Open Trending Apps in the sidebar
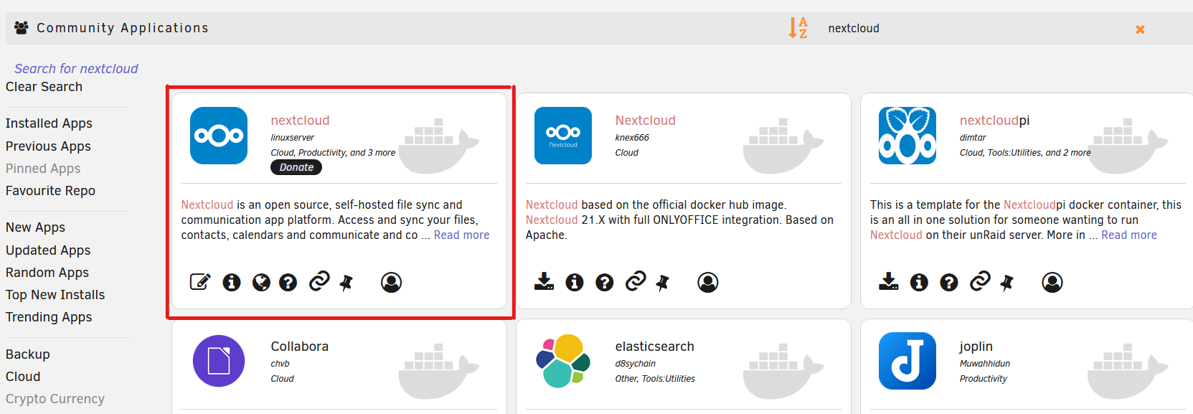Viewport: 1193px width, 414px height. [x=49, y=317]
